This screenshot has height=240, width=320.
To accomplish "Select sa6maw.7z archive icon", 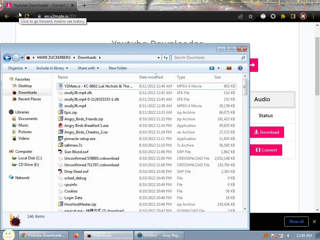I will [61, 145].
